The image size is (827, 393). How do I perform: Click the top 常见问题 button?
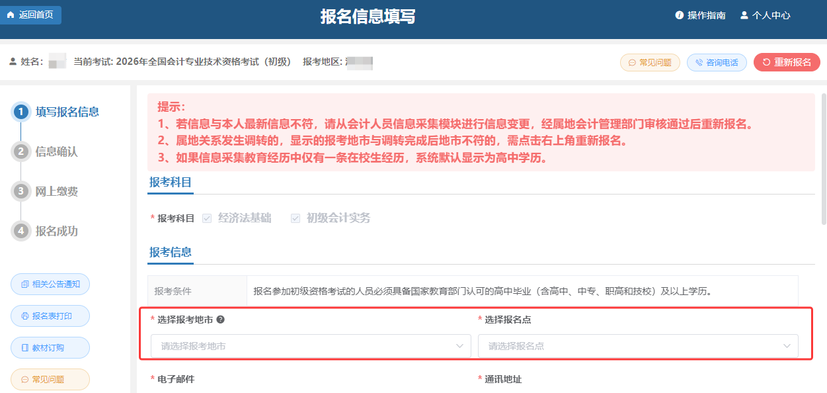[649, 62]
